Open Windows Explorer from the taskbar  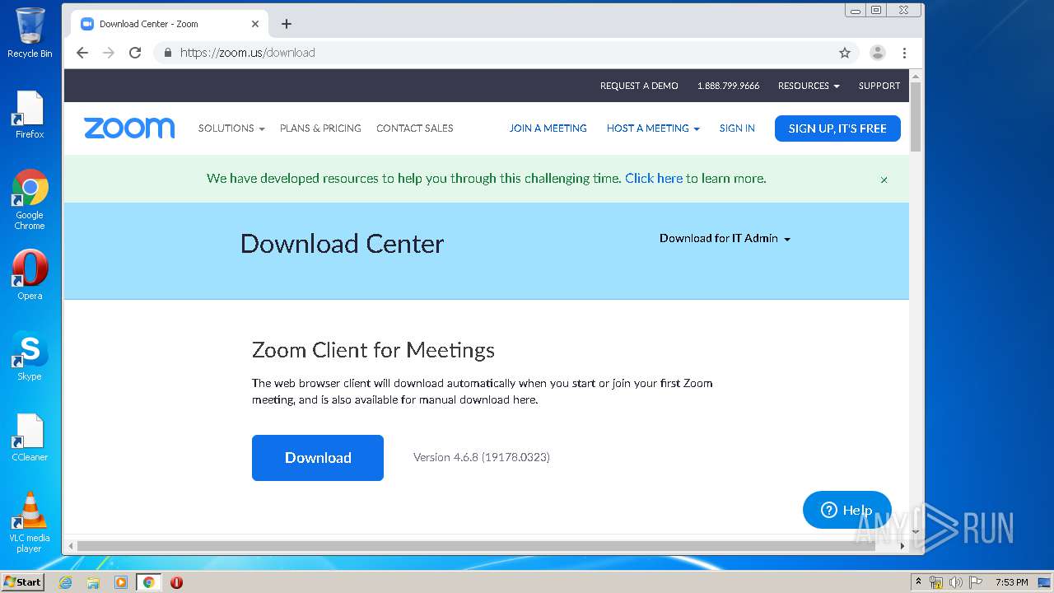click(x=93, y=582)
